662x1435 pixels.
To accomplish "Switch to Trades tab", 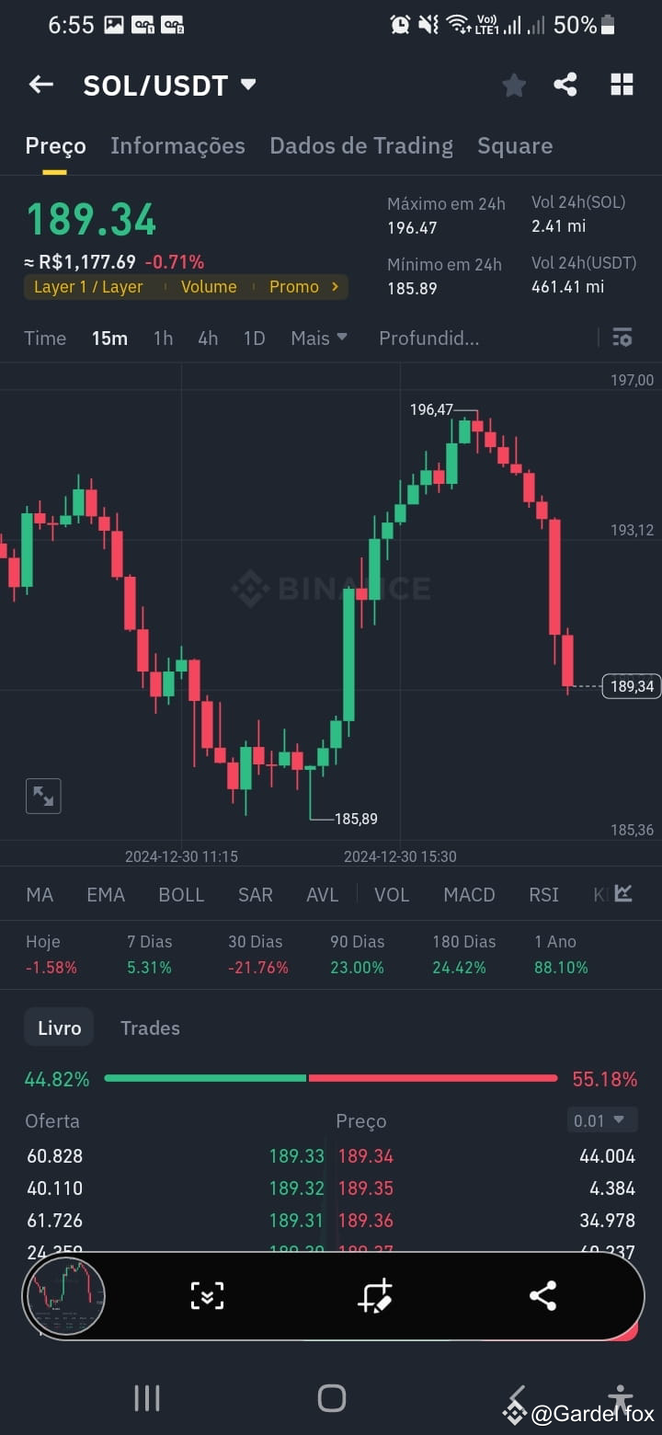I will tap(150, 1027).
